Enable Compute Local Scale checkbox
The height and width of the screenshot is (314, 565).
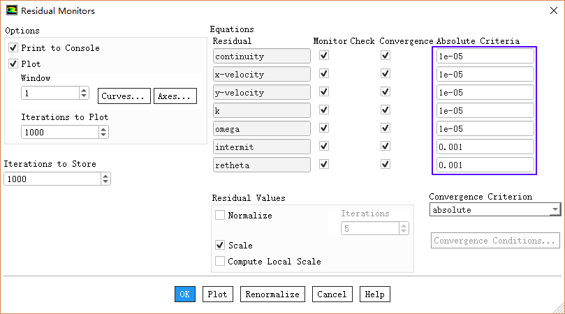(220, 262)
